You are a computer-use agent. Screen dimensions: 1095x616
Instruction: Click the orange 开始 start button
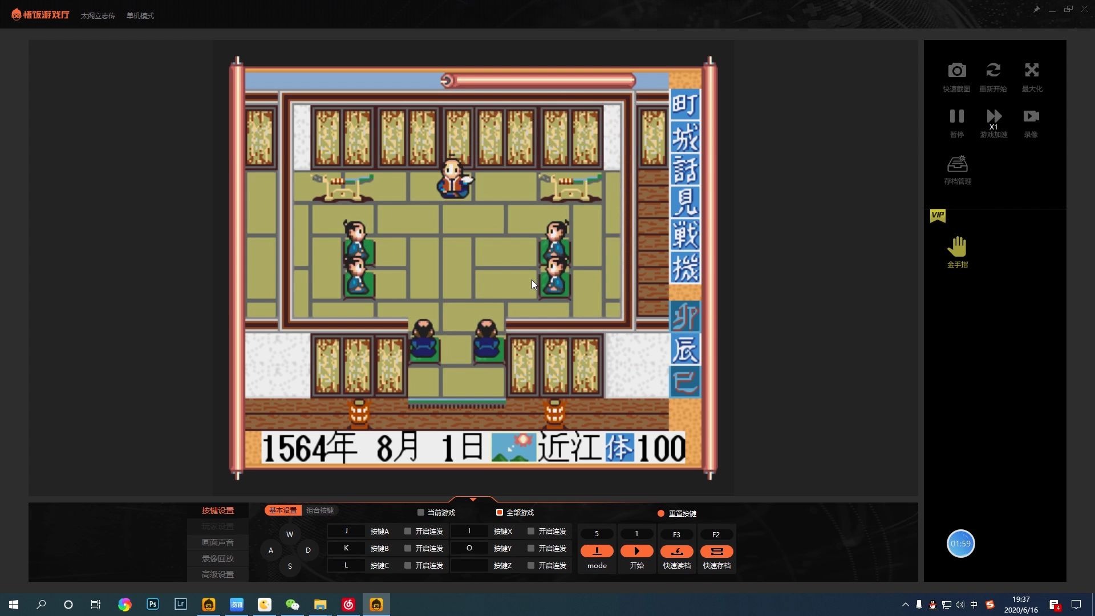(x=636, y=552)
